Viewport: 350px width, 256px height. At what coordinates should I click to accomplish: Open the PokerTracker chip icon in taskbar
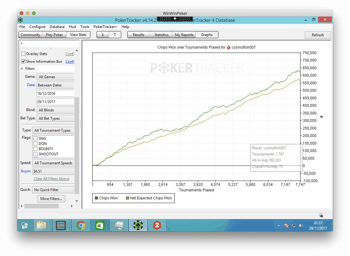[x=138, y=226]
